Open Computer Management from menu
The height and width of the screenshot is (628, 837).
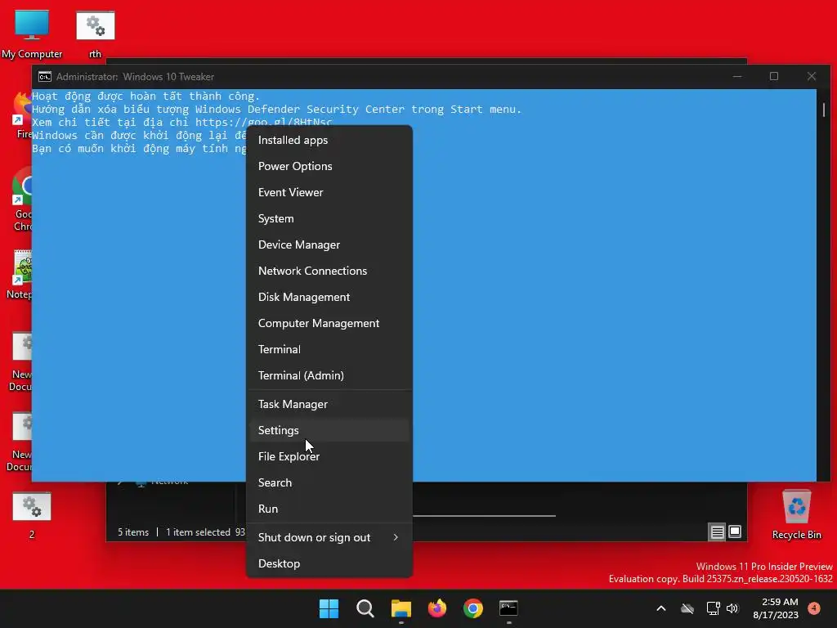[329, 323]
